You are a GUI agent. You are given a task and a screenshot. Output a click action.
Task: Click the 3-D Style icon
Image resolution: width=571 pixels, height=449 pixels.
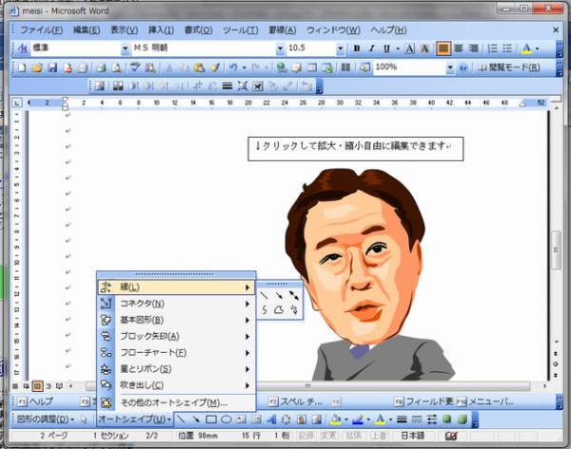tap(463, 420)
